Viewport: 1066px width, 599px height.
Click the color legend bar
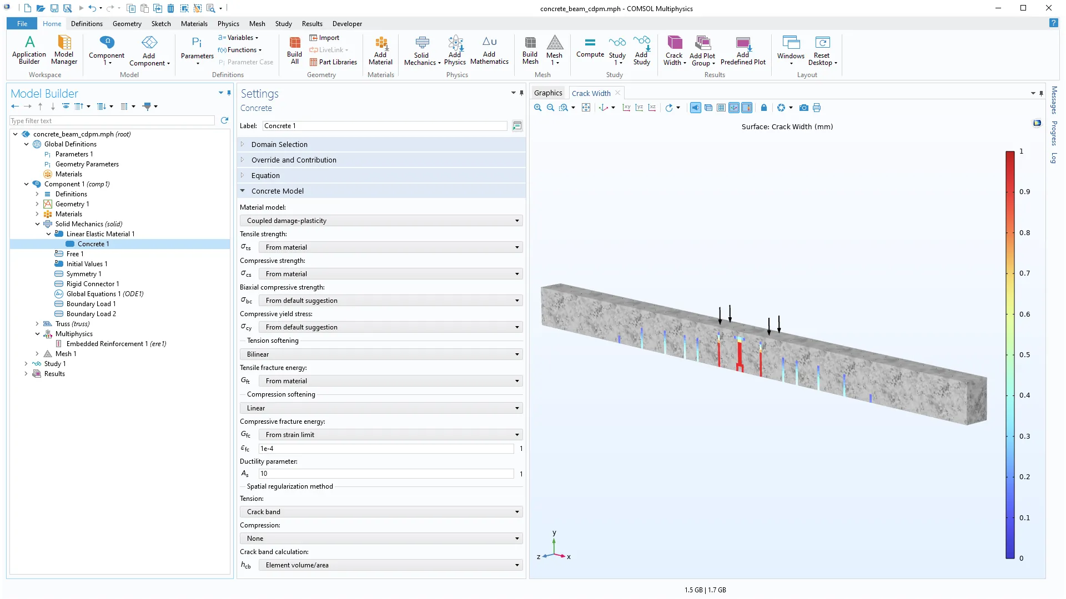point(1009,355)
